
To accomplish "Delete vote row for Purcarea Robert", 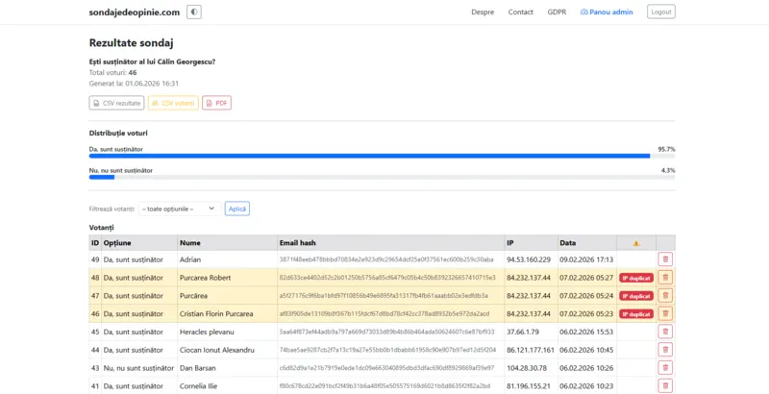I will [x=665, y=278].
